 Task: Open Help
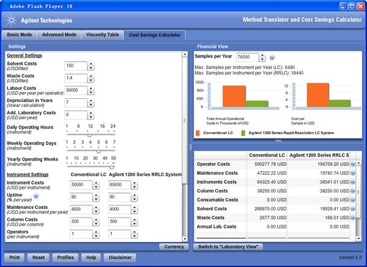[x=91, y=257]
